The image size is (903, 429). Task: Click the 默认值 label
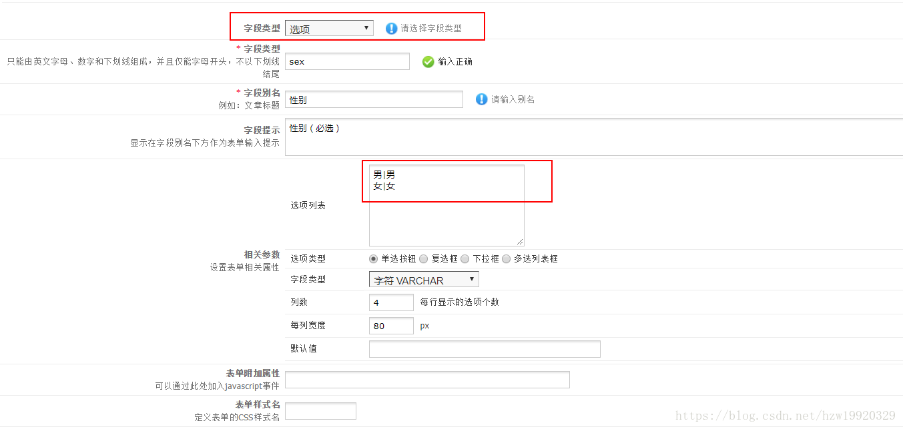[304, 348]
